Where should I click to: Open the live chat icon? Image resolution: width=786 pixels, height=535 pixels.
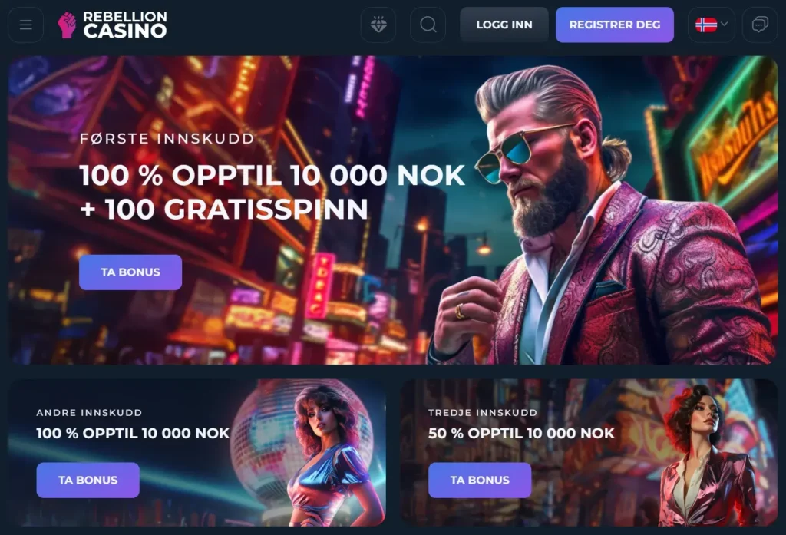(760, 25)
